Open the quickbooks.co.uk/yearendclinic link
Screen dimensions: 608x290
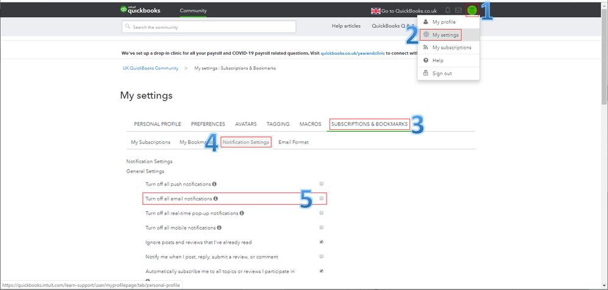pyautogui.click(x=353, y=53)
